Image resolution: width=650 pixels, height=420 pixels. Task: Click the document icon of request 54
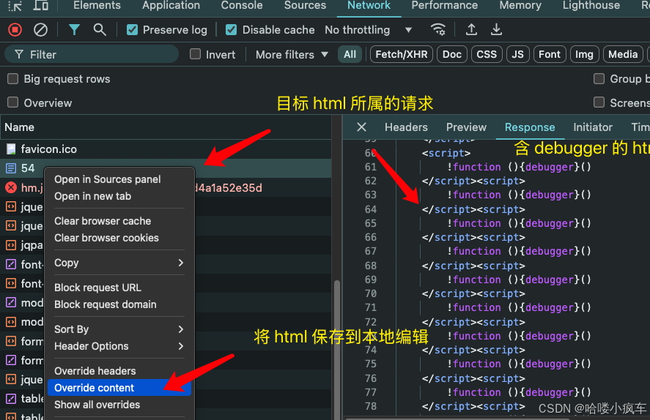tap(11, 168)
